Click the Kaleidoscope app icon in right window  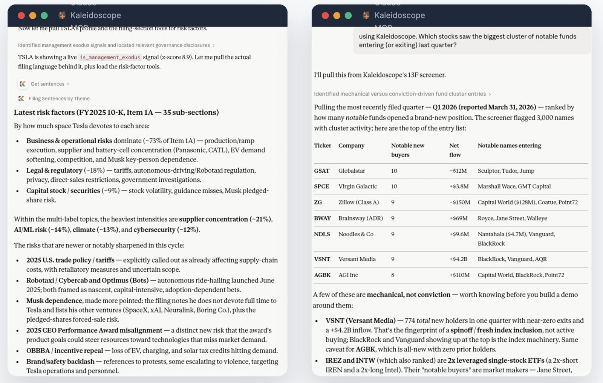pos(366,15)
